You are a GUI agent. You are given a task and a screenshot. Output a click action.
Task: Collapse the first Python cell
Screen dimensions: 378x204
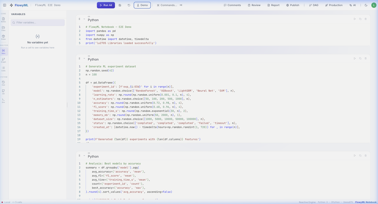pos(84,18)
